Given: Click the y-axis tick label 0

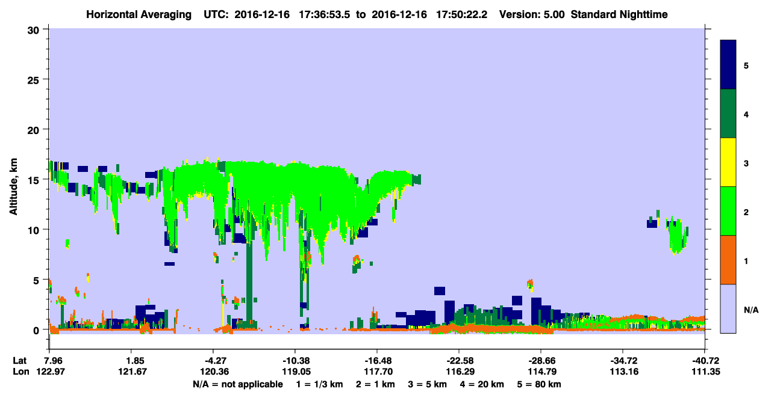Looking at the screenshot, I should (x=38, y=330).
